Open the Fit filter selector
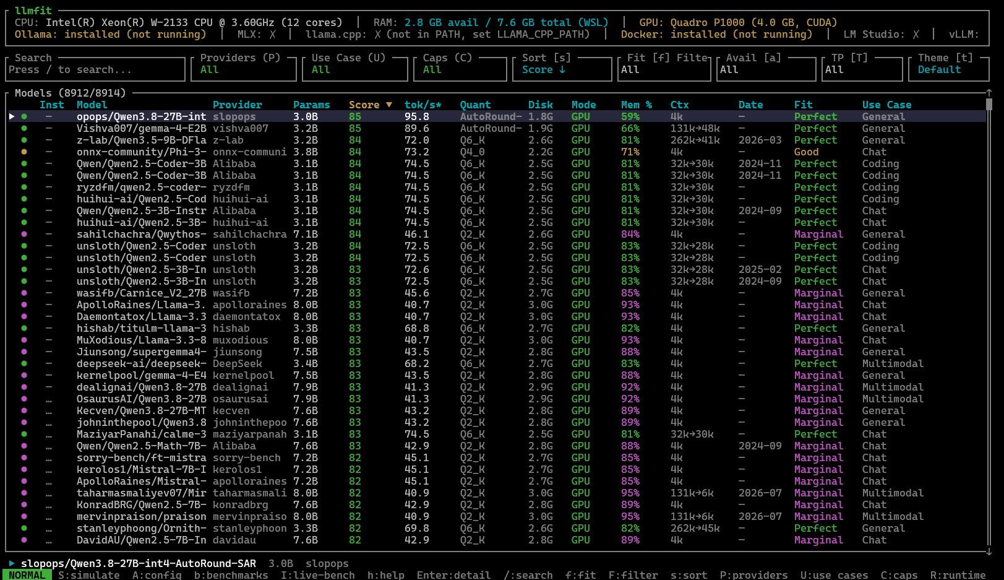This screenshot has width=1004, height=580. 664,69
